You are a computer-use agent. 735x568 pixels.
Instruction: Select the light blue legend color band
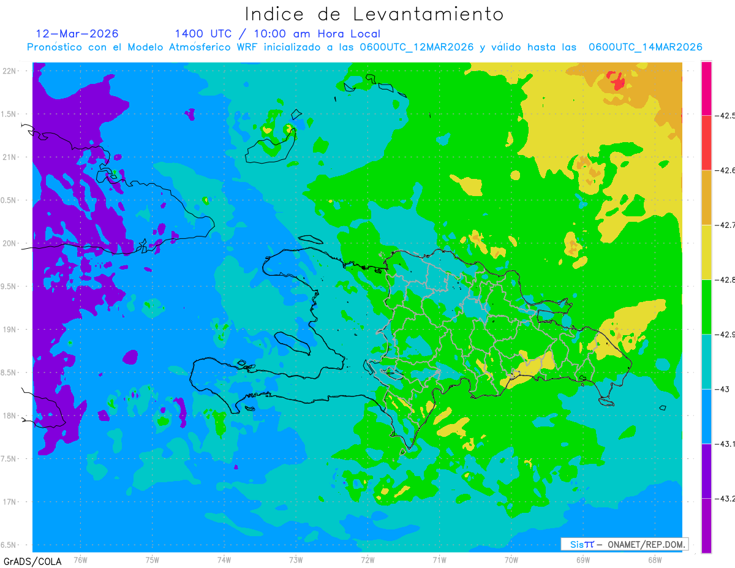pos(706,416)
